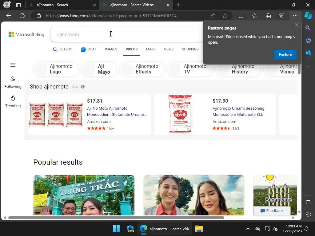Click Restore in the Restore pages popup
Image resolution: width=315 pixels, height=236 pixels.
[285, 54]
